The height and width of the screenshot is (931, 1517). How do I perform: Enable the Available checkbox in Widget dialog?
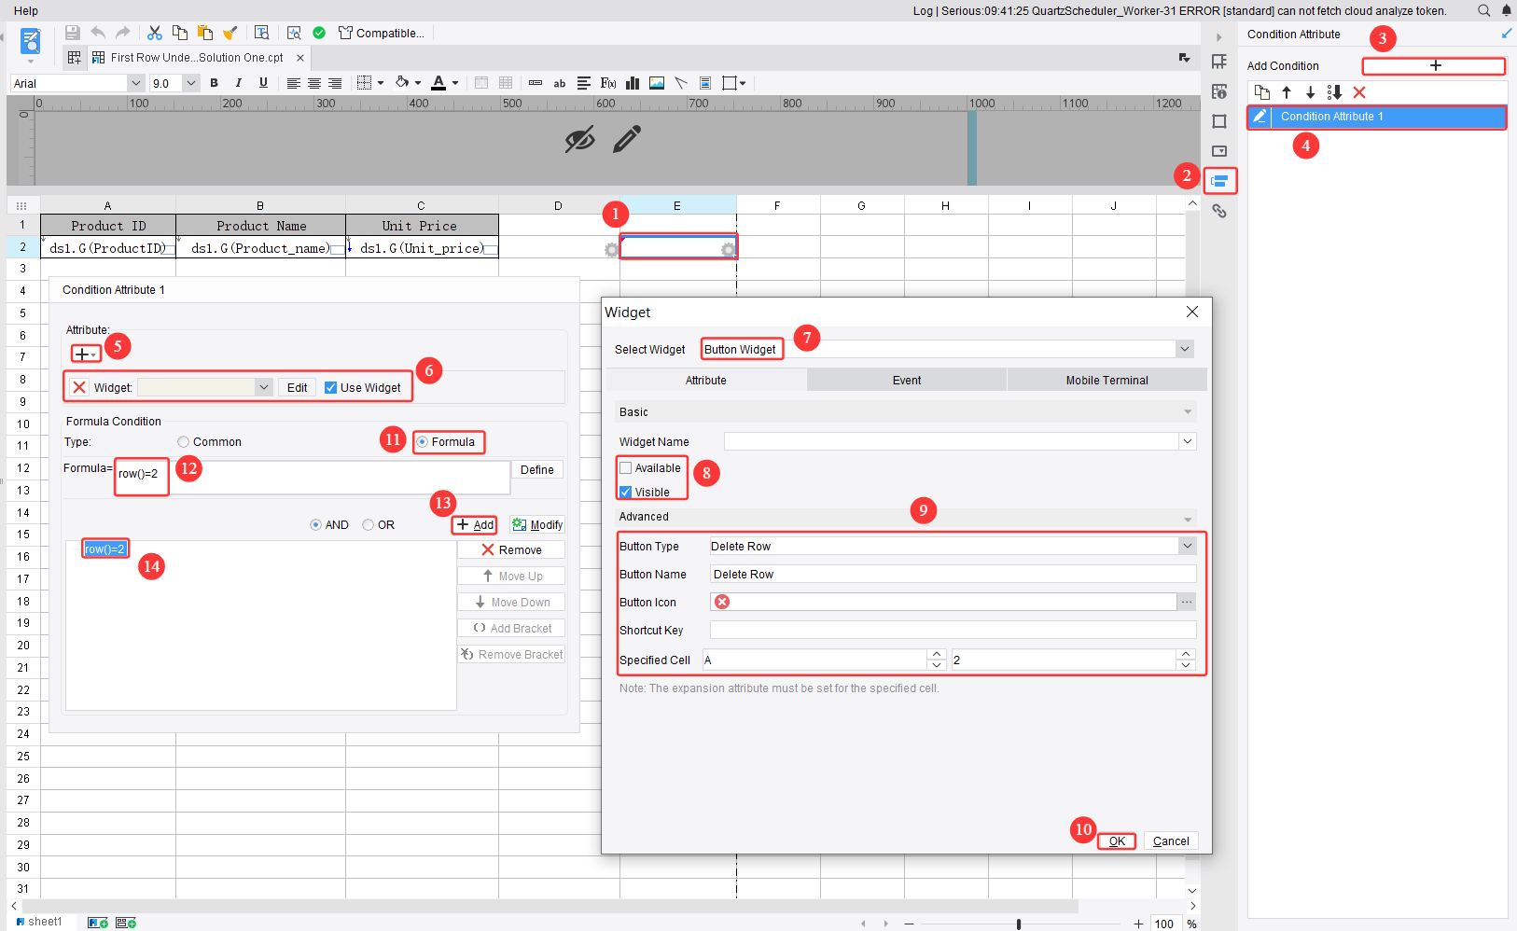click(x=626, y=467)
